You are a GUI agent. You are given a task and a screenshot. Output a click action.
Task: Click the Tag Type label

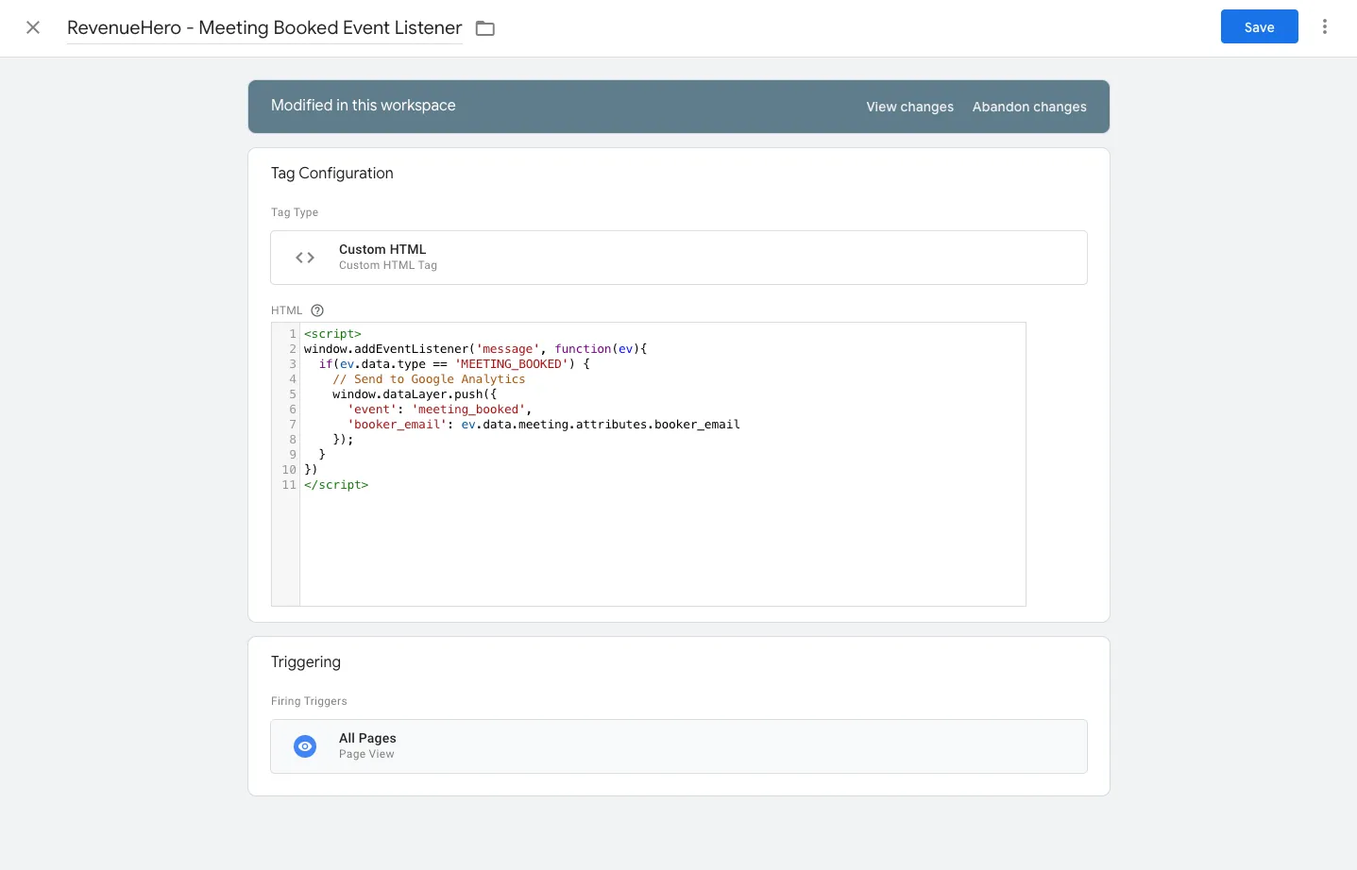click(295, 212)
